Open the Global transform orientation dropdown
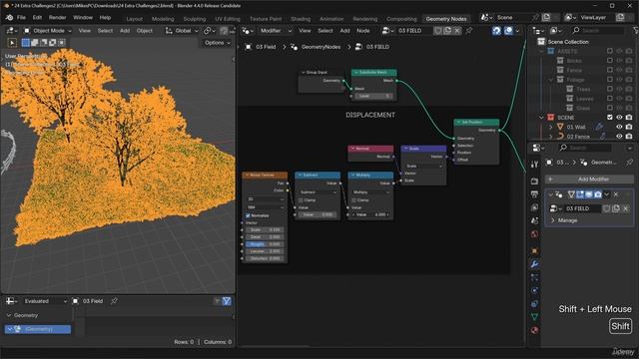 tap(182, 31)
